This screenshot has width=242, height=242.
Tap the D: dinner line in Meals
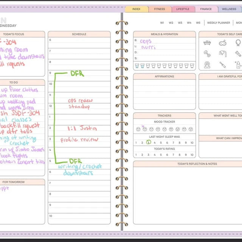pos(164,52)
